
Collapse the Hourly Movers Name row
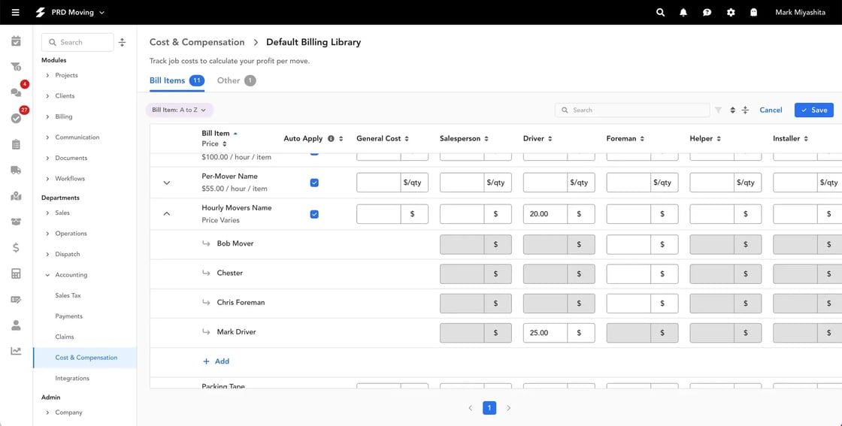click(x=167, y=214)
